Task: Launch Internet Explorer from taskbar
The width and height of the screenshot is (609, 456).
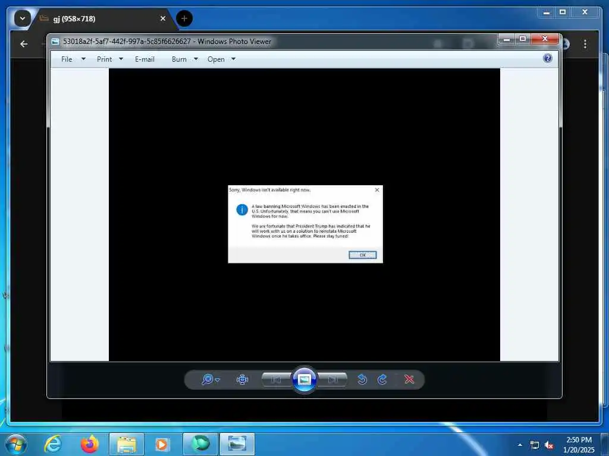Action: pos(53,444)
